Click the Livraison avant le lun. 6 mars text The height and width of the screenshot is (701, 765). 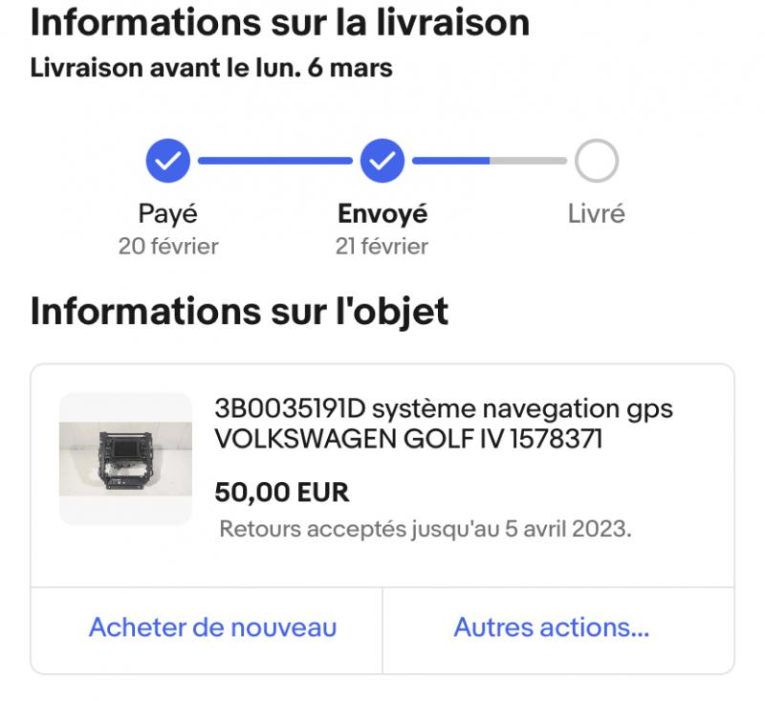(x=211, y=68)
